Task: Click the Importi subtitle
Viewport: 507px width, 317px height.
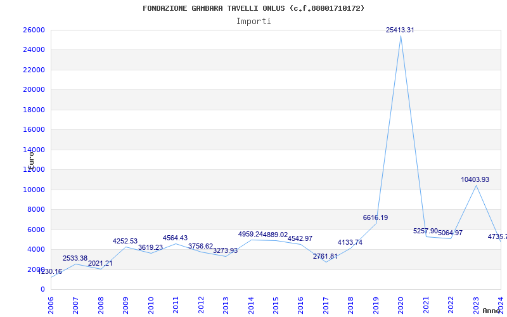Action: [x=253, y=22]
